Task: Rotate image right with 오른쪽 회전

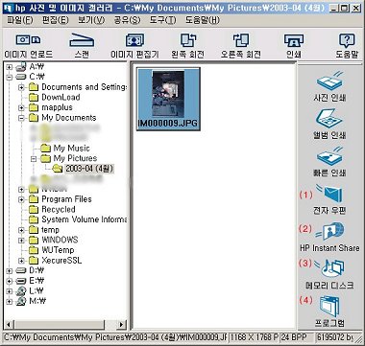Action: point(241,40)
